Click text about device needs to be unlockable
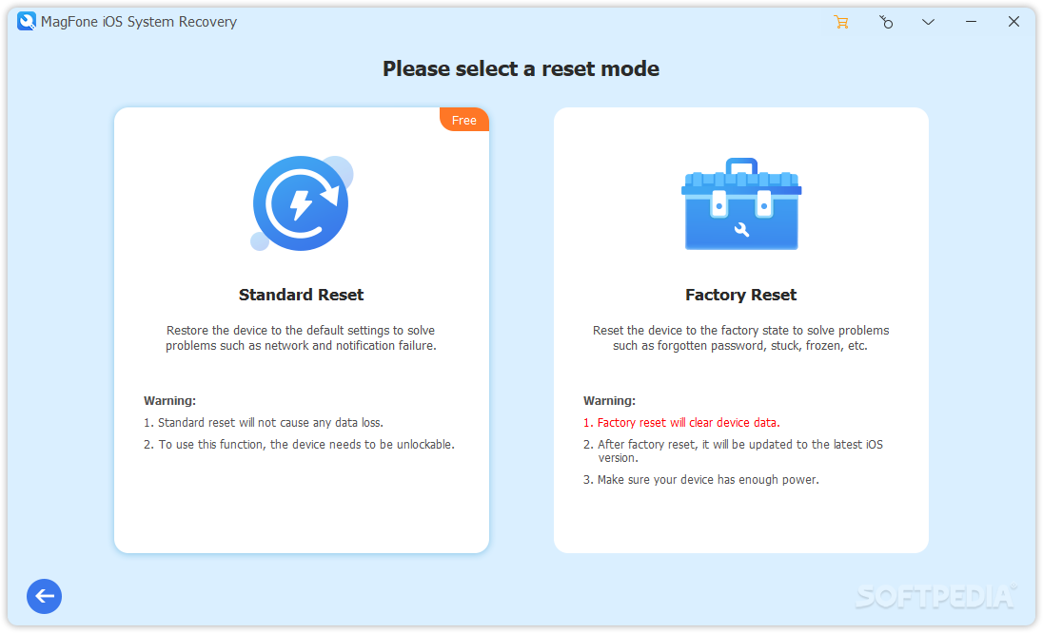 pos(300,445)
